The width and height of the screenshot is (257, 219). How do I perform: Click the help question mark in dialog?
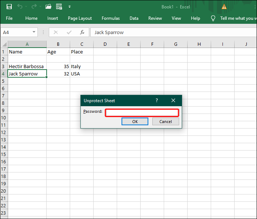(157, 100)
